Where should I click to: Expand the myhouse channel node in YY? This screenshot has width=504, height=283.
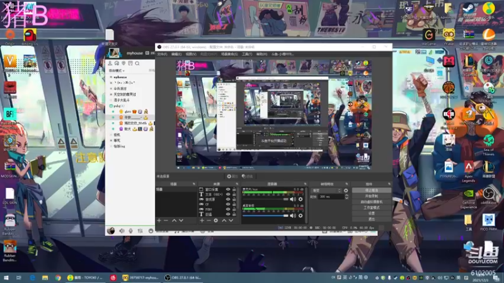(112, 77)
